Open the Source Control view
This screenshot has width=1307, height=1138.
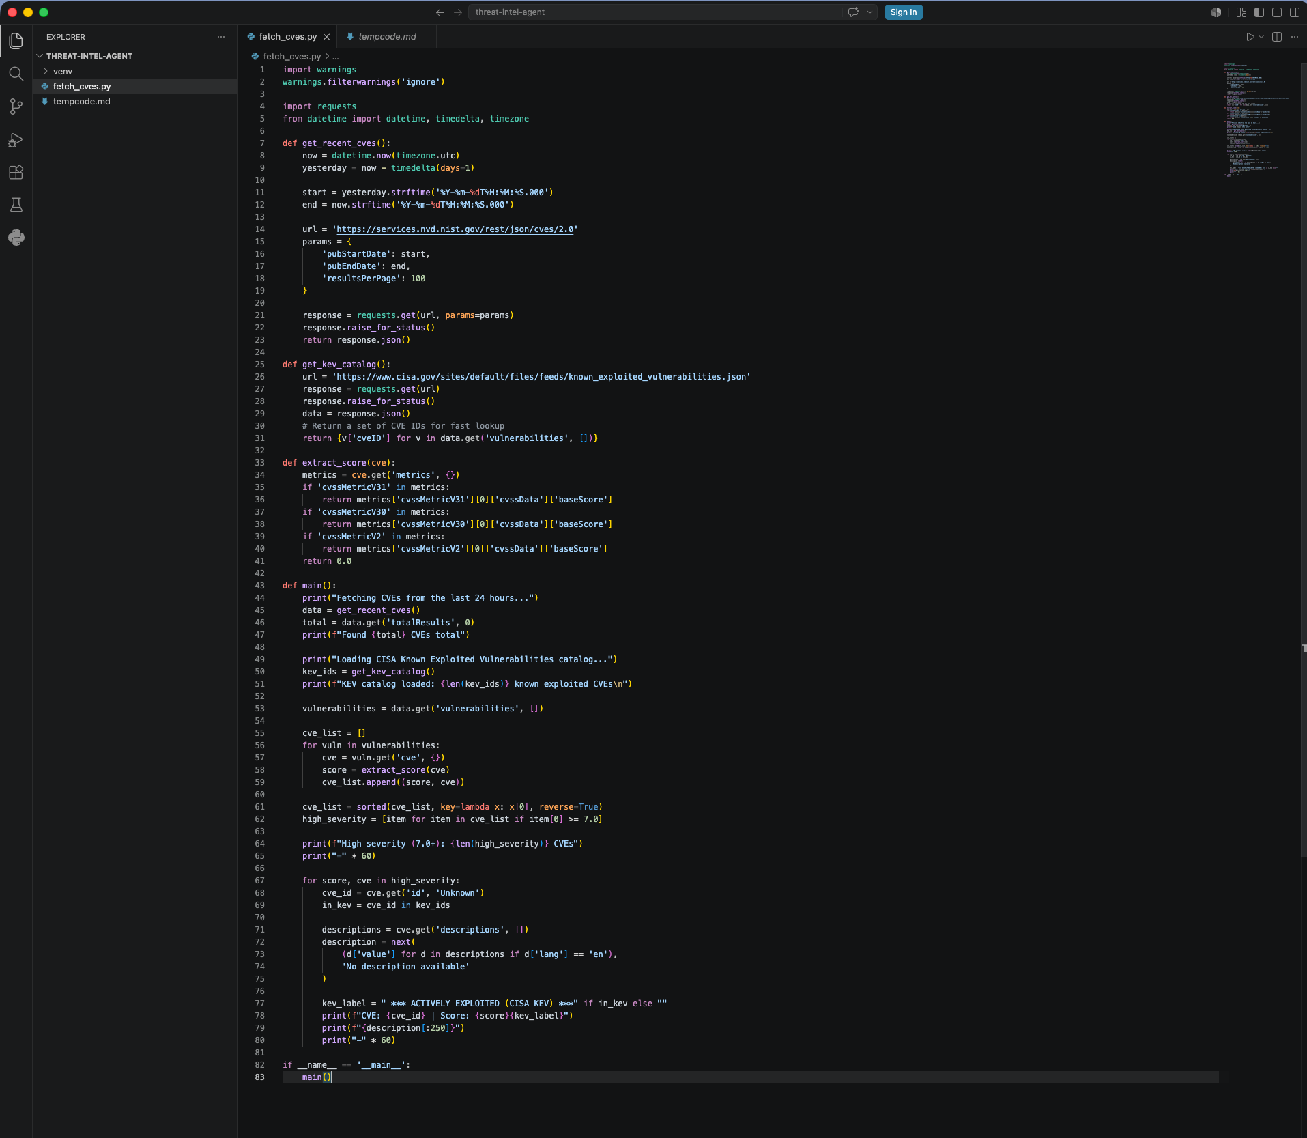(x=16, y=106)
